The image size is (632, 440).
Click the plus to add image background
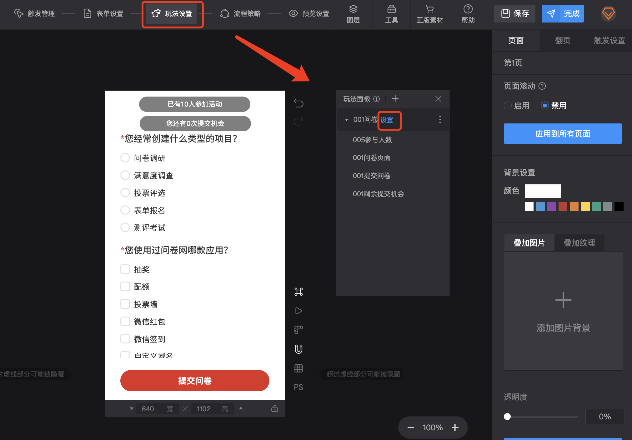click(x=563, y=300)
